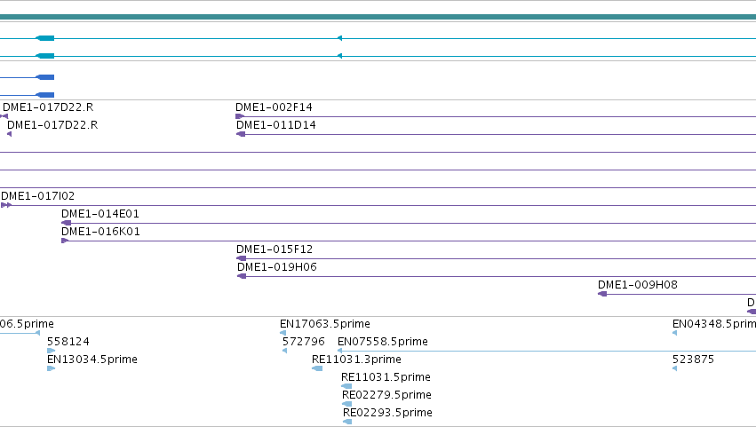Select the RE02279.5prime label
The width and height of the screenshot is (756, 427).
pyautogui.click(x=386, y=395)
